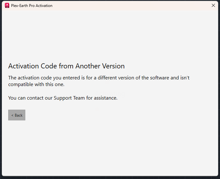220x179 pixels.
Task: Click the 'Plex-Earth Pro Activation' window title
Action: click(x=32, y=6)
